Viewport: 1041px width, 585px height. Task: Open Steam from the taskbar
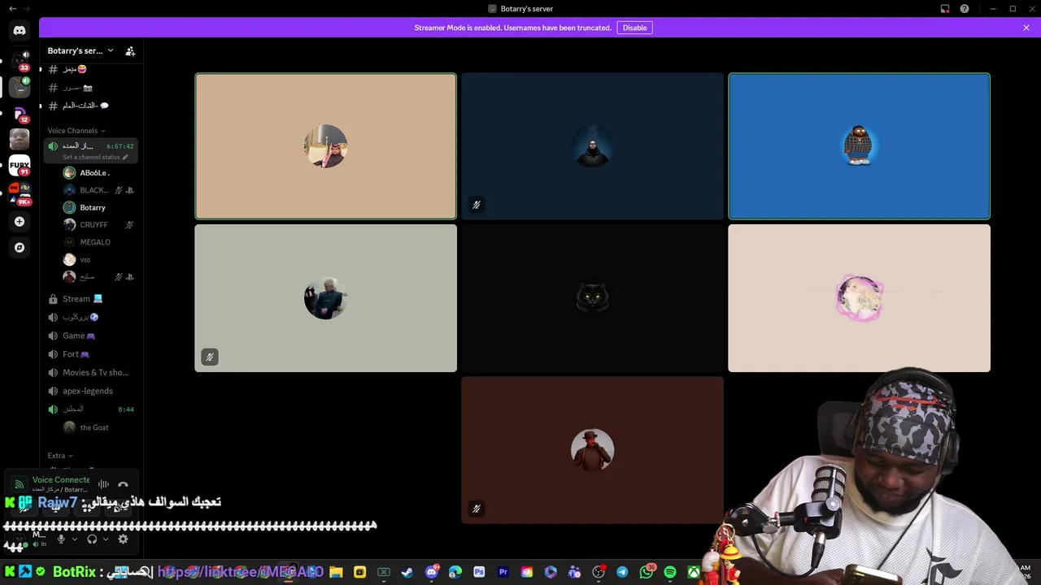coord(407,572)
